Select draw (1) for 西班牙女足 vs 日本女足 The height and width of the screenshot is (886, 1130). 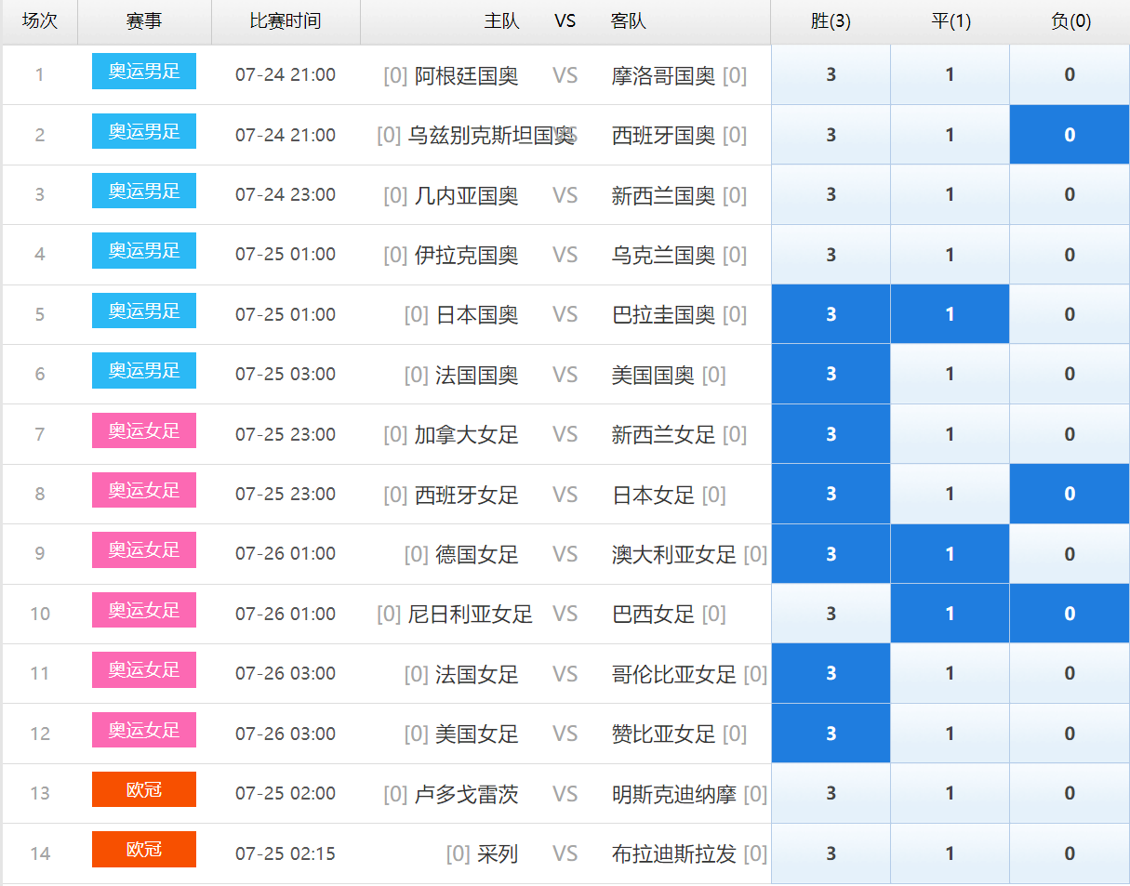(950, 494)
